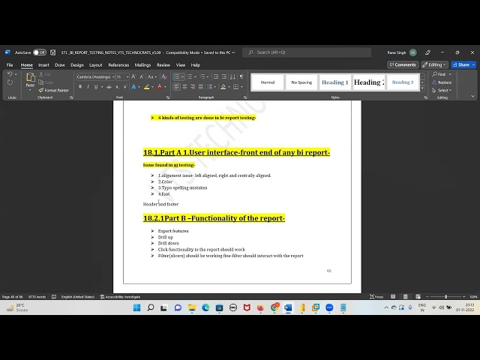This screenshot has height=360, width=480.
Task: Toggle Subscript formatting
Action: [x=117, y=87]
